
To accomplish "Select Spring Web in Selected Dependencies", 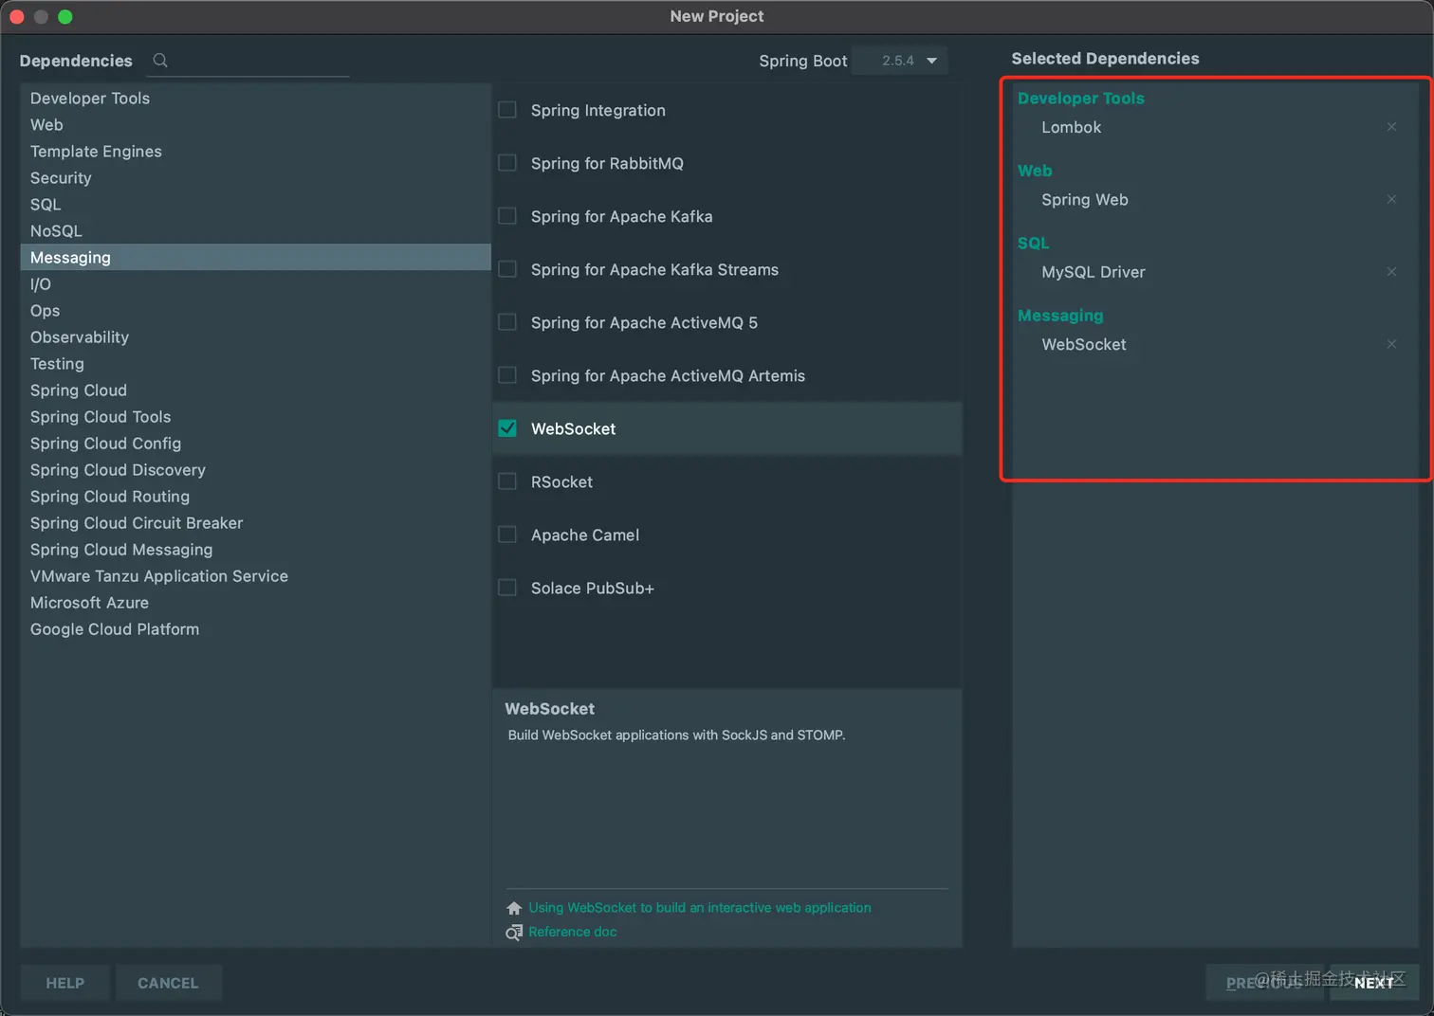I will (1085, 200).
